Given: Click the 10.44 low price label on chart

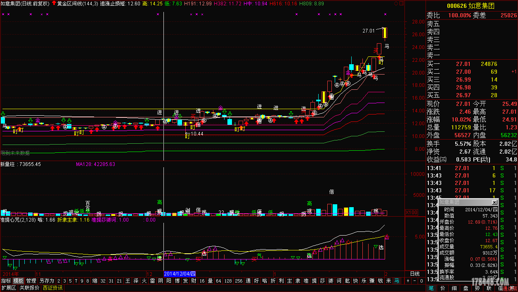Looking at the screenshot, I should (x=197, y=134).
